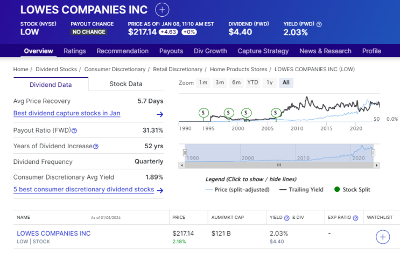
Task: Click the first stock split marker near 1995
Action: point(203,113)
